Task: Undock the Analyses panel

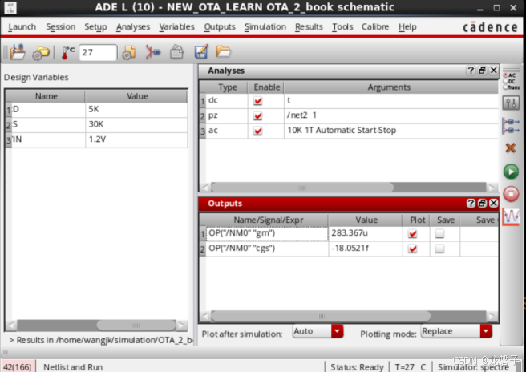Action: click(x=482, y=71)
